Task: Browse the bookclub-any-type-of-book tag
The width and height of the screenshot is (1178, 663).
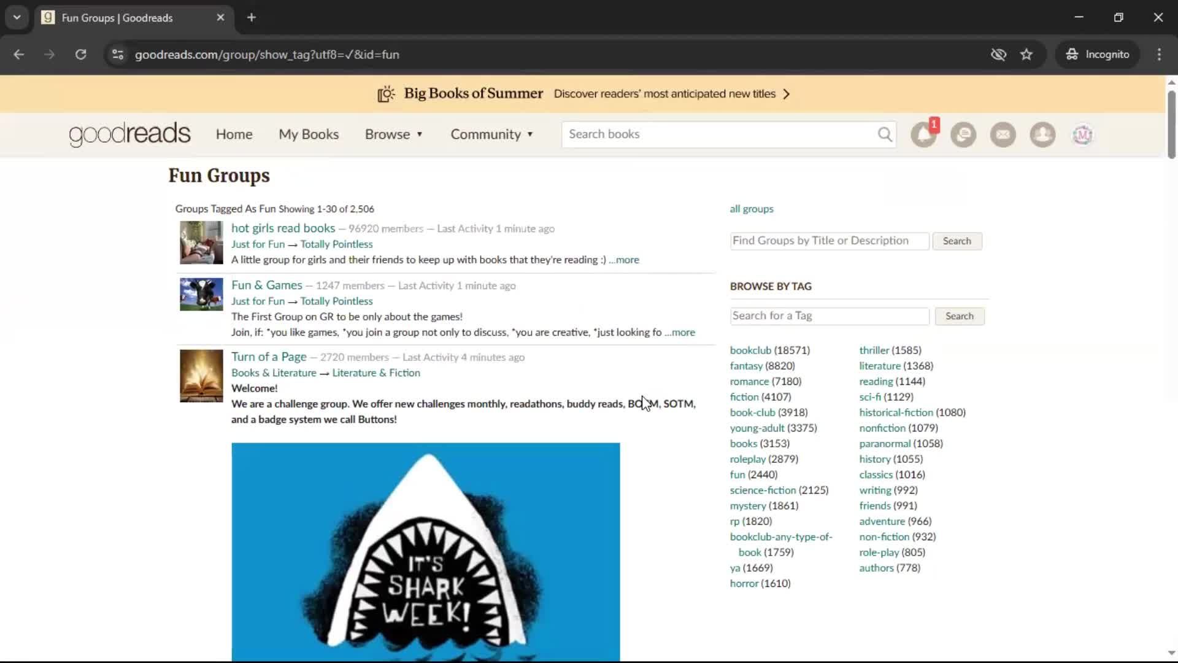Action: 781,545
